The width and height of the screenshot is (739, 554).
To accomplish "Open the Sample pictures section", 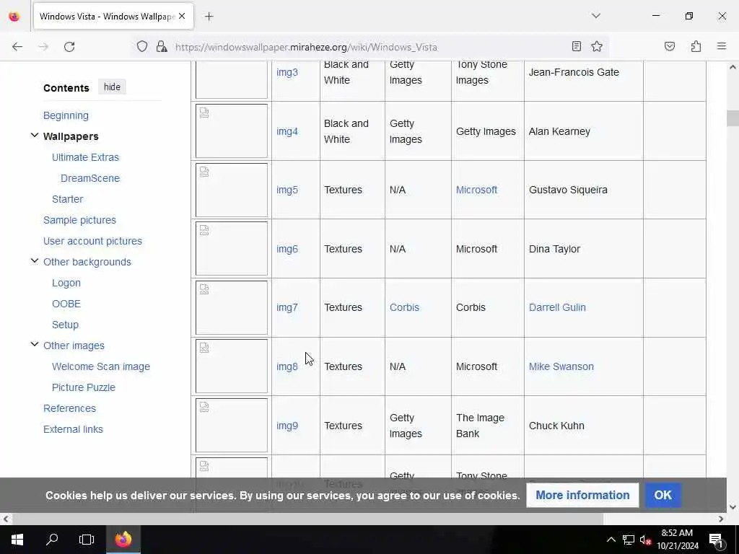I will (79, 220).
